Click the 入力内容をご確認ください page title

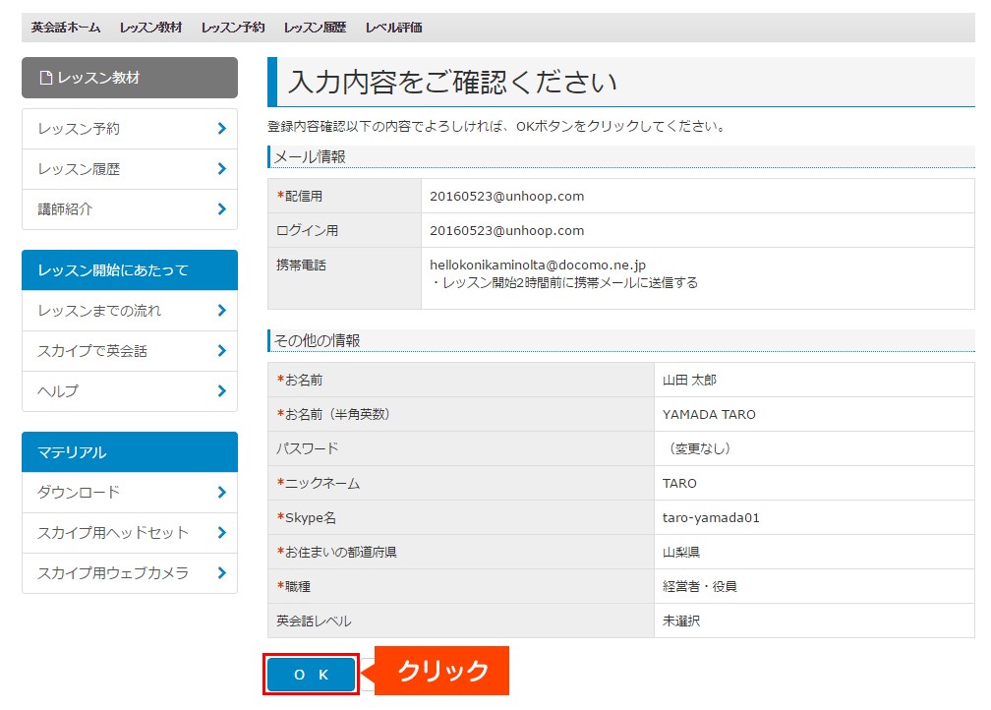point(452,83)
